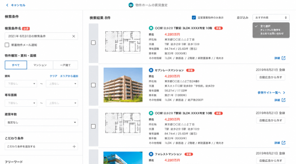The image size is (296, 164).
Task: Open the セブンレースマンション building photo
Action: 123,85
